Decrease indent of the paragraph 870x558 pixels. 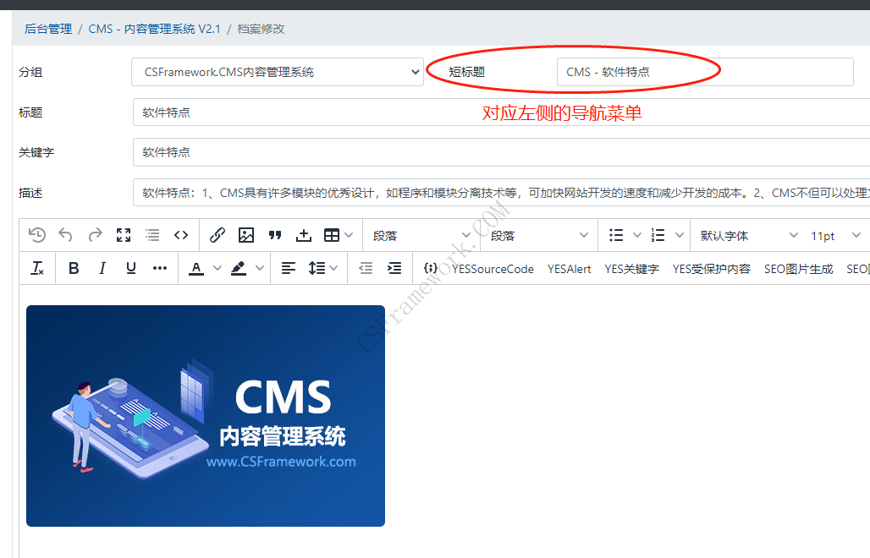point(366,268)
